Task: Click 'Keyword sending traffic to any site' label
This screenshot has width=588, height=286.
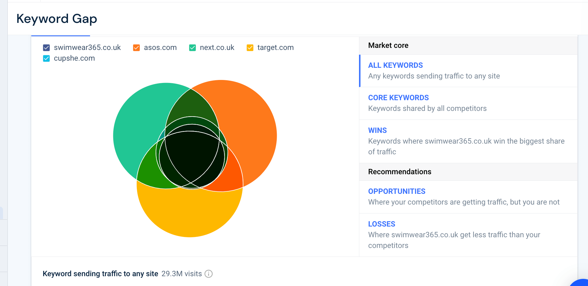Action: point(100,274)
